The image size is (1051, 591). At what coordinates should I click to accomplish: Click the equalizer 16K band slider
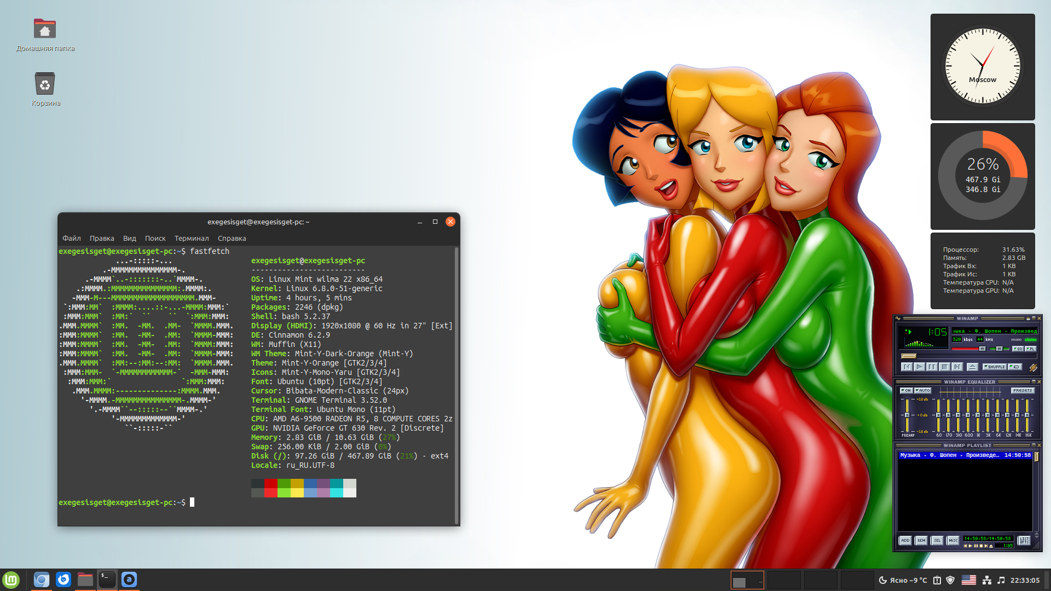(x=1027, y=415)
